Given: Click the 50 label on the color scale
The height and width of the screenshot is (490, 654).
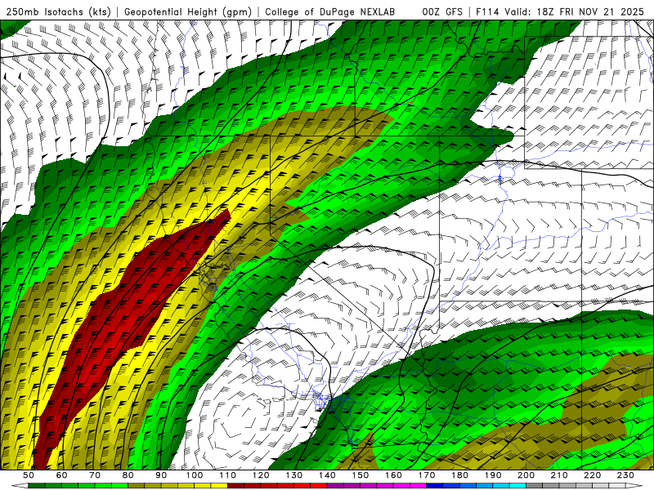Looking at the screenshot, I should click(x=29, y=475).
